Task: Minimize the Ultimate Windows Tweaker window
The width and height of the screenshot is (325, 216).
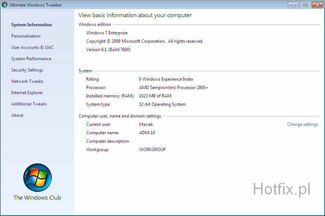Action: click(293, 5)
